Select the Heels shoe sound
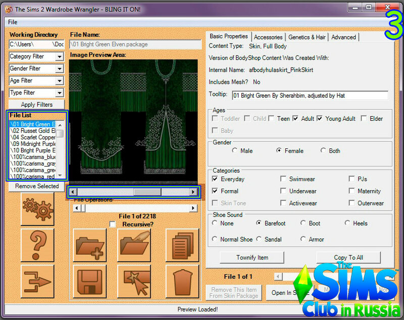 tap(347, 223)
